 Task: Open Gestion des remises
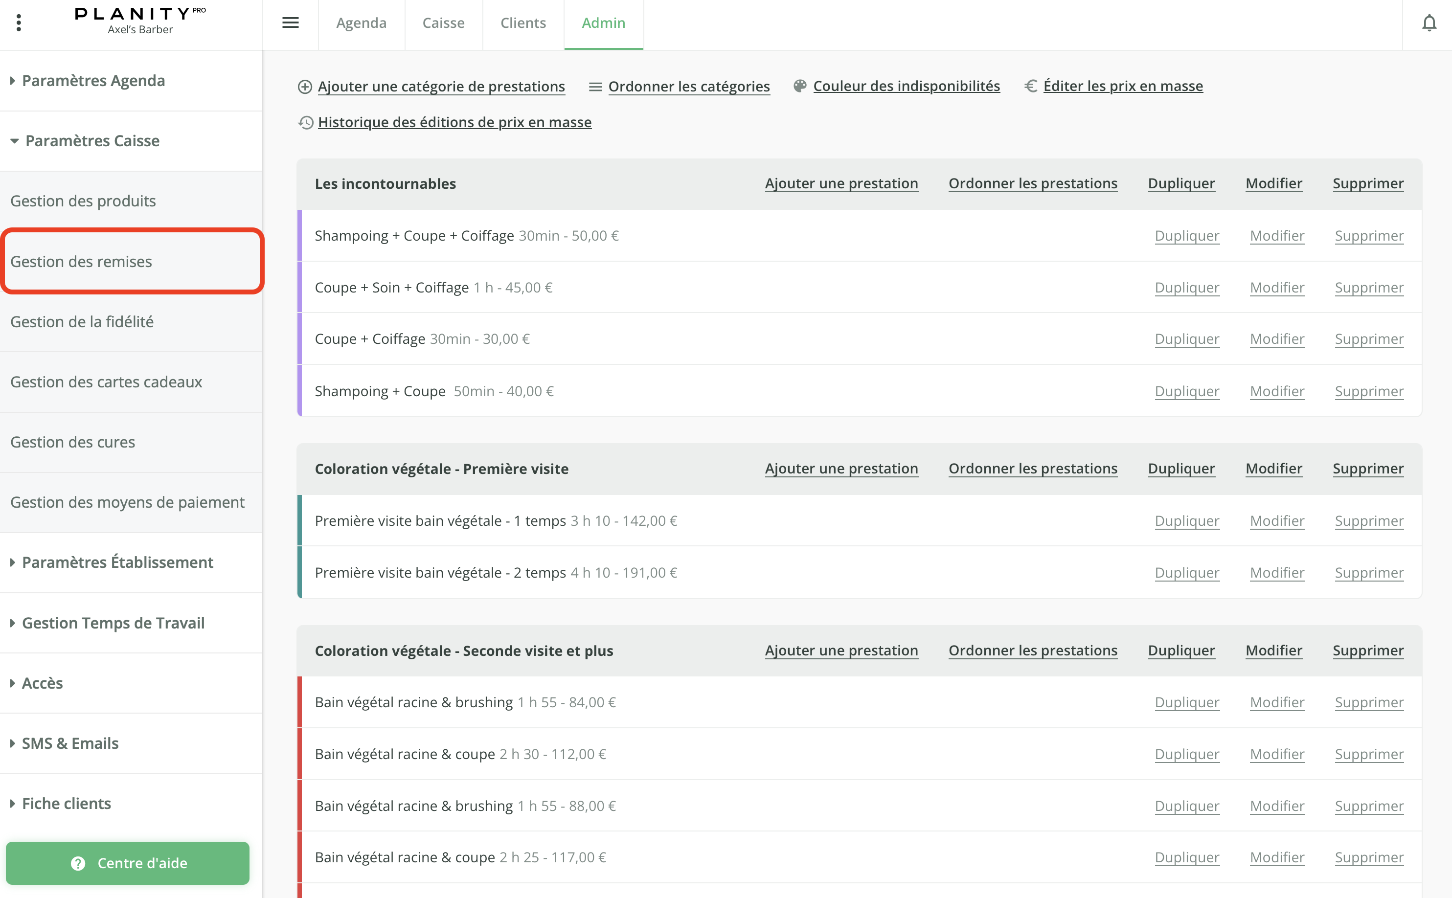(81, 261)
